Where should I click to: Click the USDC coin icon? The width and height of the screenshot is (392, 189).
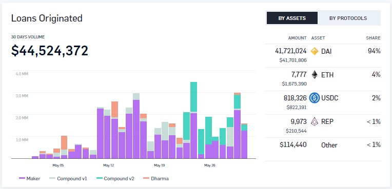pyautogui.click(x=315, y=98)
